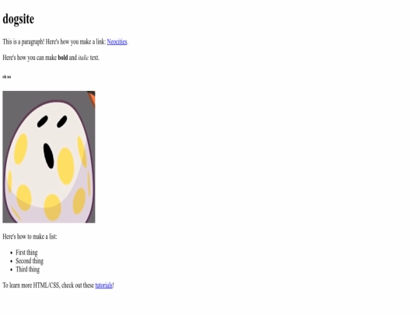Click the italic word 'italic'
This screenshot has width=420, height=315.
83,58
